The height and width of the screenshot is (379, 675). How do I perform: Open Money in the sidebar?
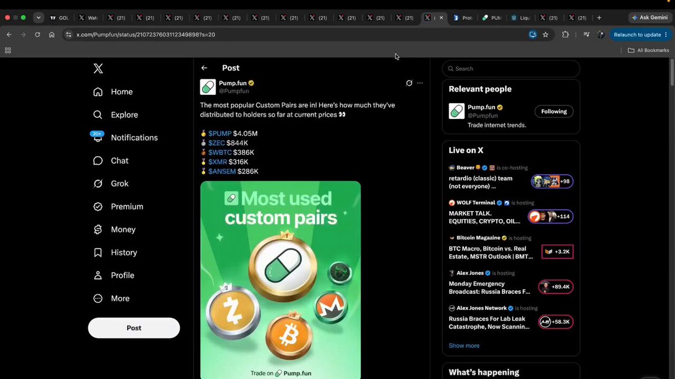click(x=114, y=230)
